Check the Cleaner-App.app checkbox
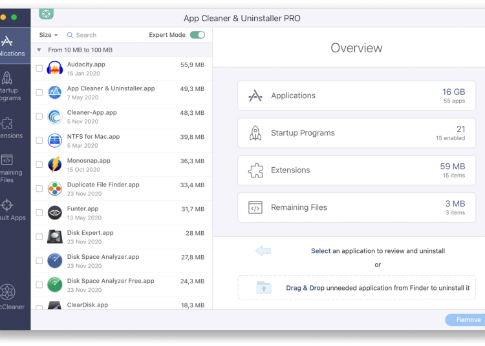 (x=39, y=117)
